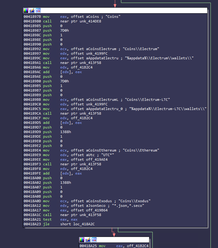This screenshot has width=218, height=248.
Task: Click the "Coins" string comment at 0041897B
Action: 113,17
